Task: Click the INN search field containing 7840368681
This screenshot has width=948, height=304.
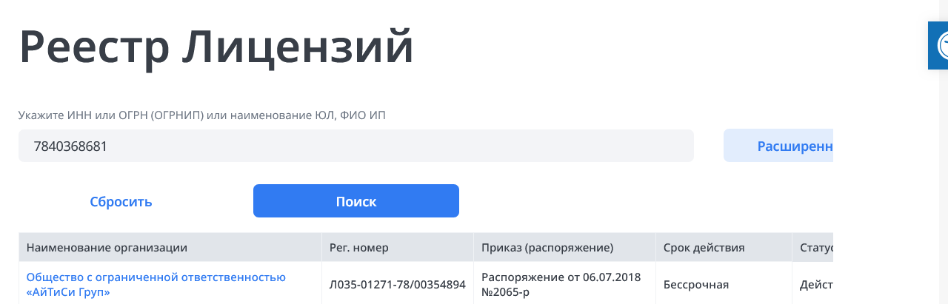Action: click(355, 146)
